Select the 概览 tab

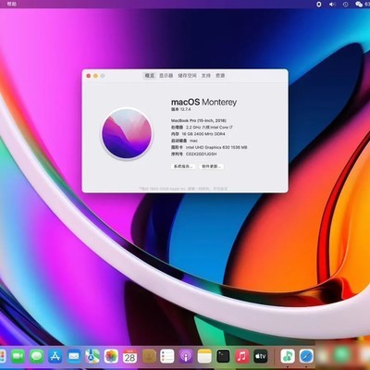pyautogui.click(x=150, y=76)
